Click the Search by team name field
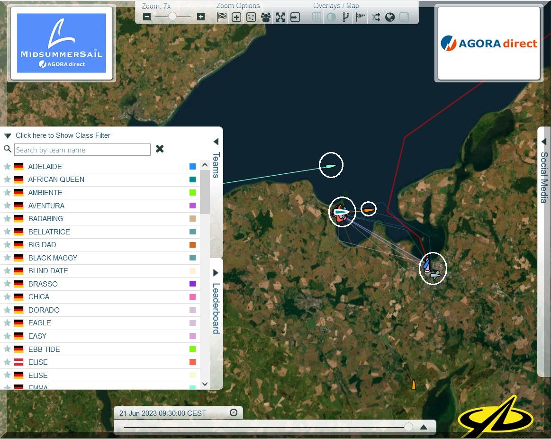This screenshot has height=439, width=551. tap(82, 150)
